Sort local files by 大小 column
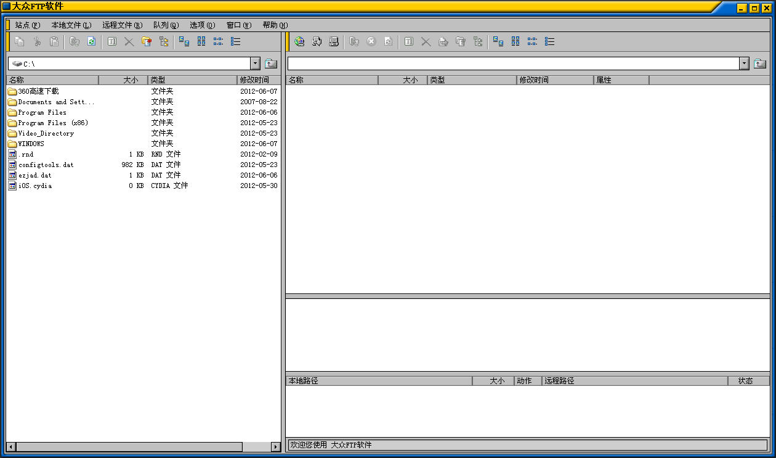 pos(123,80)
